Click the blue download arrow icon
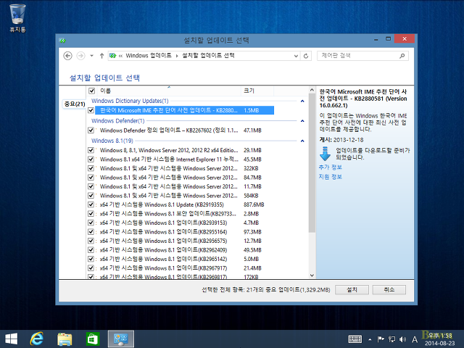This screenshot has height=348, width=464. (x=325, y=154)
